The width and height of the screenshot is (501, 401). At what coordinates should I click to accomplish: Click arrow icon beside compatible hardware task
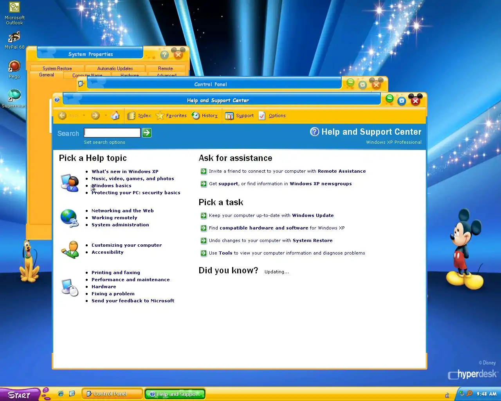coord(204,228)
